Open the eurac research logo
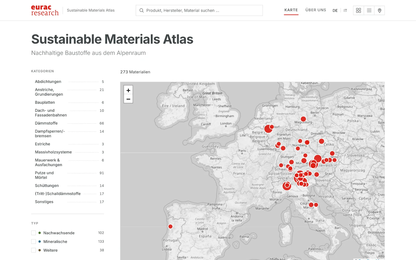Viewport: 416px width, 260px height. point(45,10)
